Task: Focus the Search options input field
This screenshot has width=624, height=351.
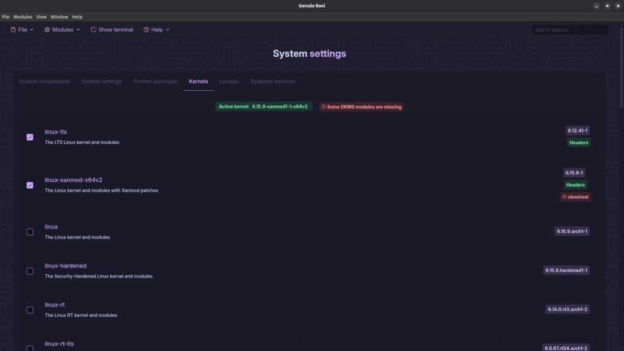Action: pyautogui.click(x=570, y=30)
